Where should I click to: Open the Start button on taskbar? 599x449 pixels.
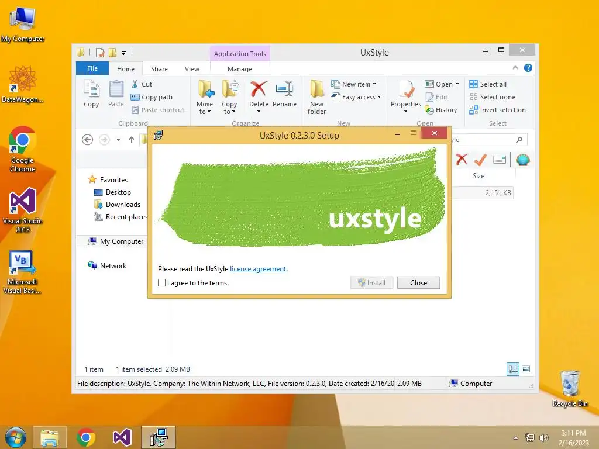click(x=15, y=437)
